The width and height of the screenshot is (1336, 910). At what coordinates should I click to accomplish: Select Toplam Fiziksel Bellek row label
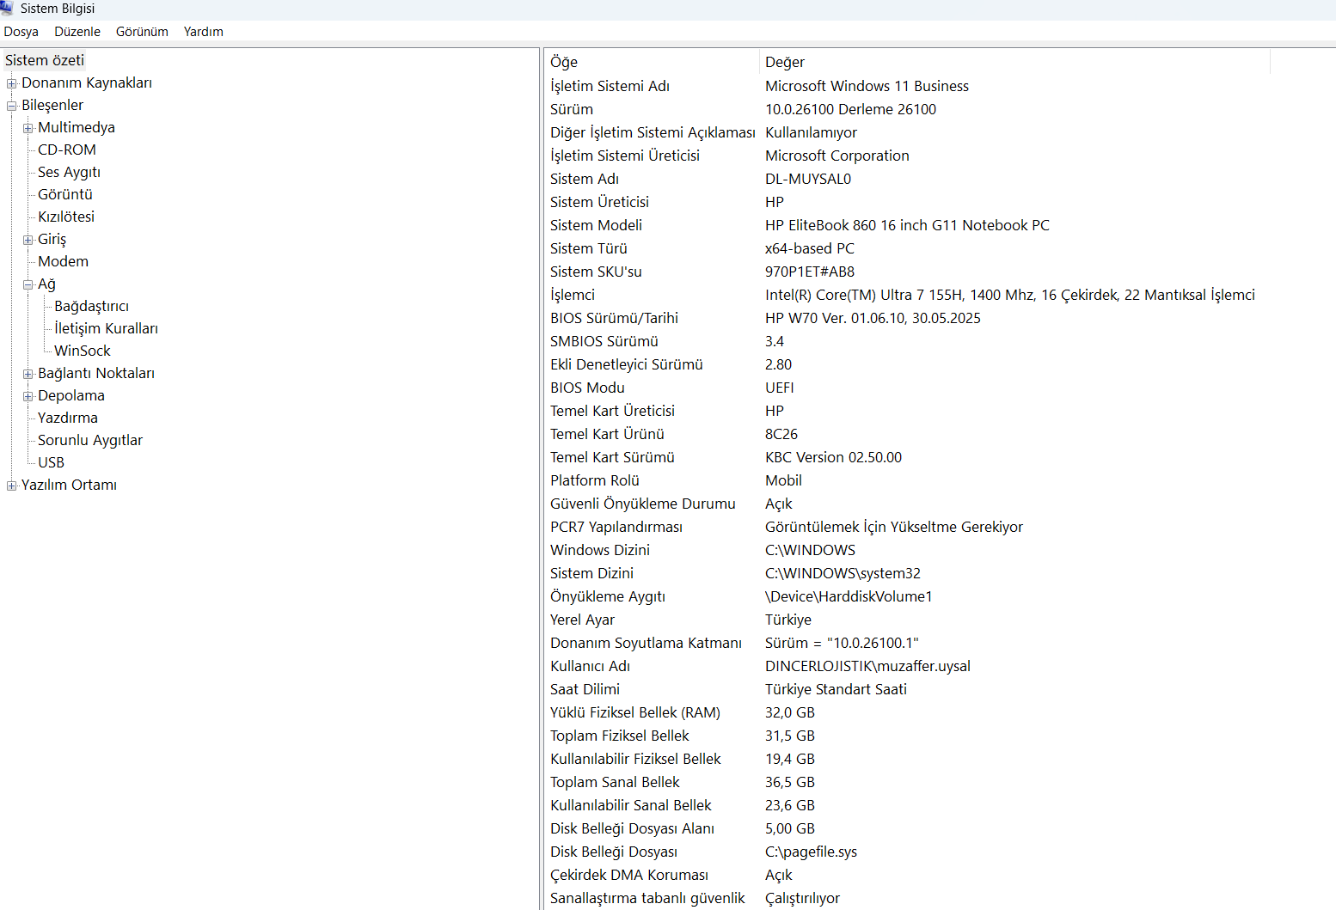tap(620, 736)
